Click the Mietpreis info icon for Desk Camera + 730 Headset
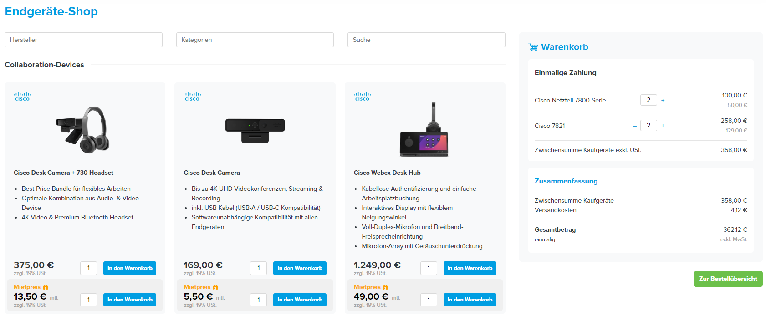Viewport: 766px width, 321px height. [x=46, y=288]
